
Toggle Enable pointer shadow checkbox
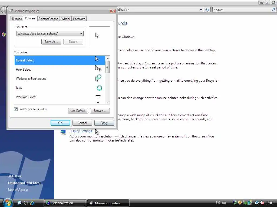coord(16,109)
